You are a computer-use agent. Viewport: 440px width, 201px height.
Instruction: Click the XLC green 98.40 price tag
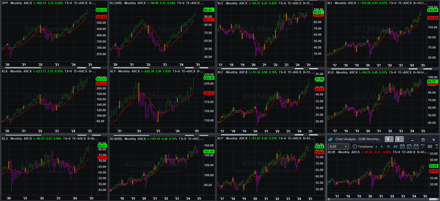208,9
